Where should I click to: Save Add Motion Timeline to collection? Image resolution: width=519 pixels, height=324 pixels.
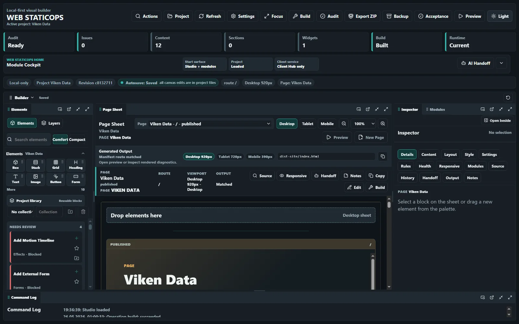(77, 258)
